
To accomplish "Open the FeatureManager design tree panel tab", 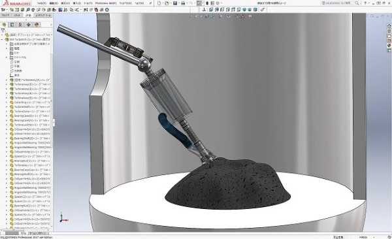I will coord(4,25).
